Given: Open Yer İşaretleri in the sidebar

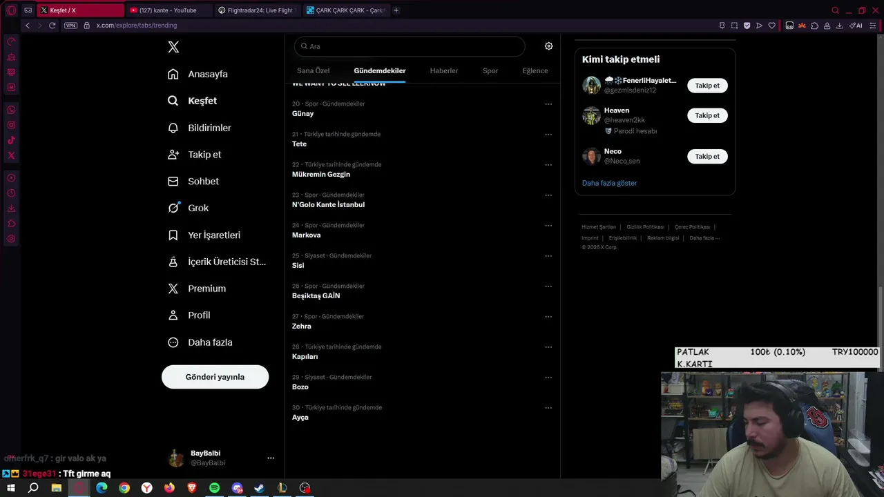Looking at the screenshot, I should pos(204,235).
